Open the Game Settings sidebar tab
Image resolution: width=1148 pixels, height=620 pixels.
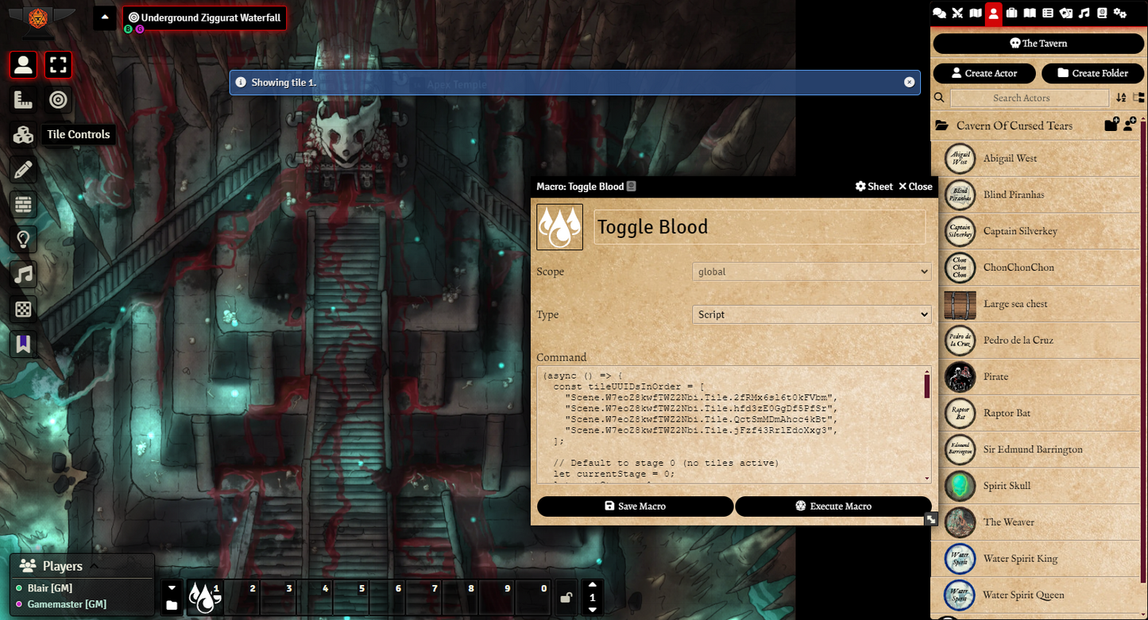click(1120, 13)
